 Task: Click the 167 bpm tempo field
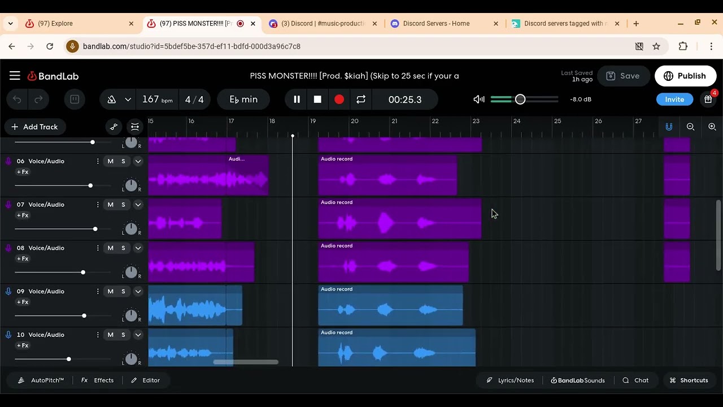point(157,99)
